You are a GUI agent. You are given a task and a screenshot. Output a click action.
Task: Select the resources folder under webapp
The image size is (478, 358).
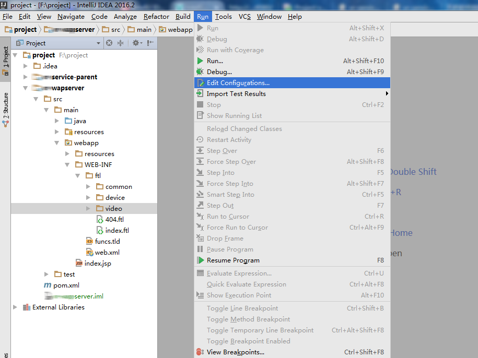coord(95,154)
